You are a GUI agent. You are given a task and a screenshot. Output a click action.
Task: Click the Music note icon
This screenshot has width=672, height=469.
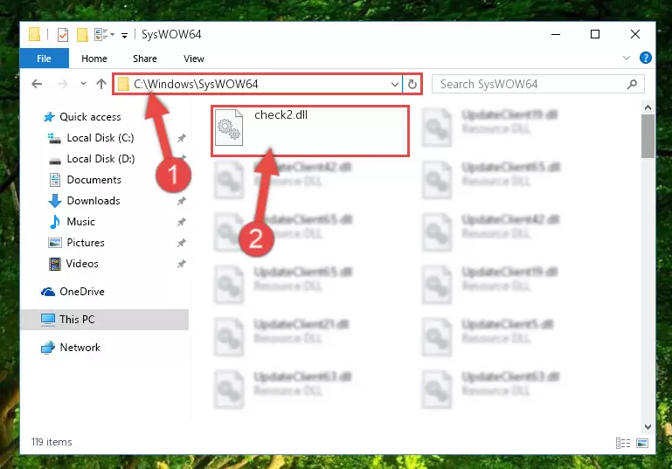[x=54, y=222]
